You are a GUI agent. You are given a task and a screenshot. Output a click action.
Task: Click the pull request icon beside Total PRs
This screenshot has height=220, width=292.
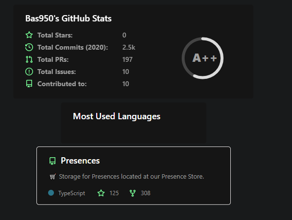pos(29,59)
